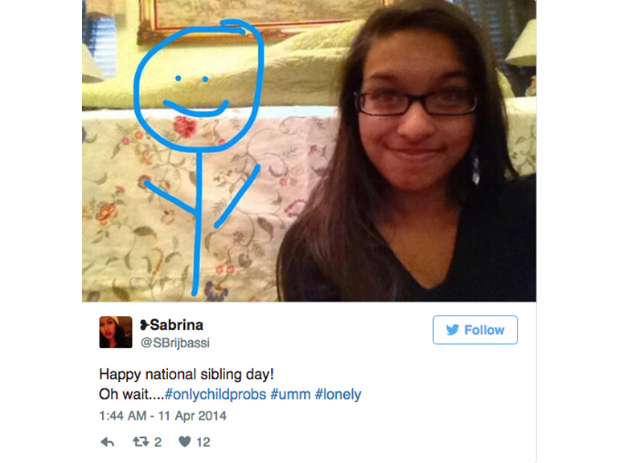
Task: Open the #onlychildprobs hashtag
Action: tap(215, 394)
